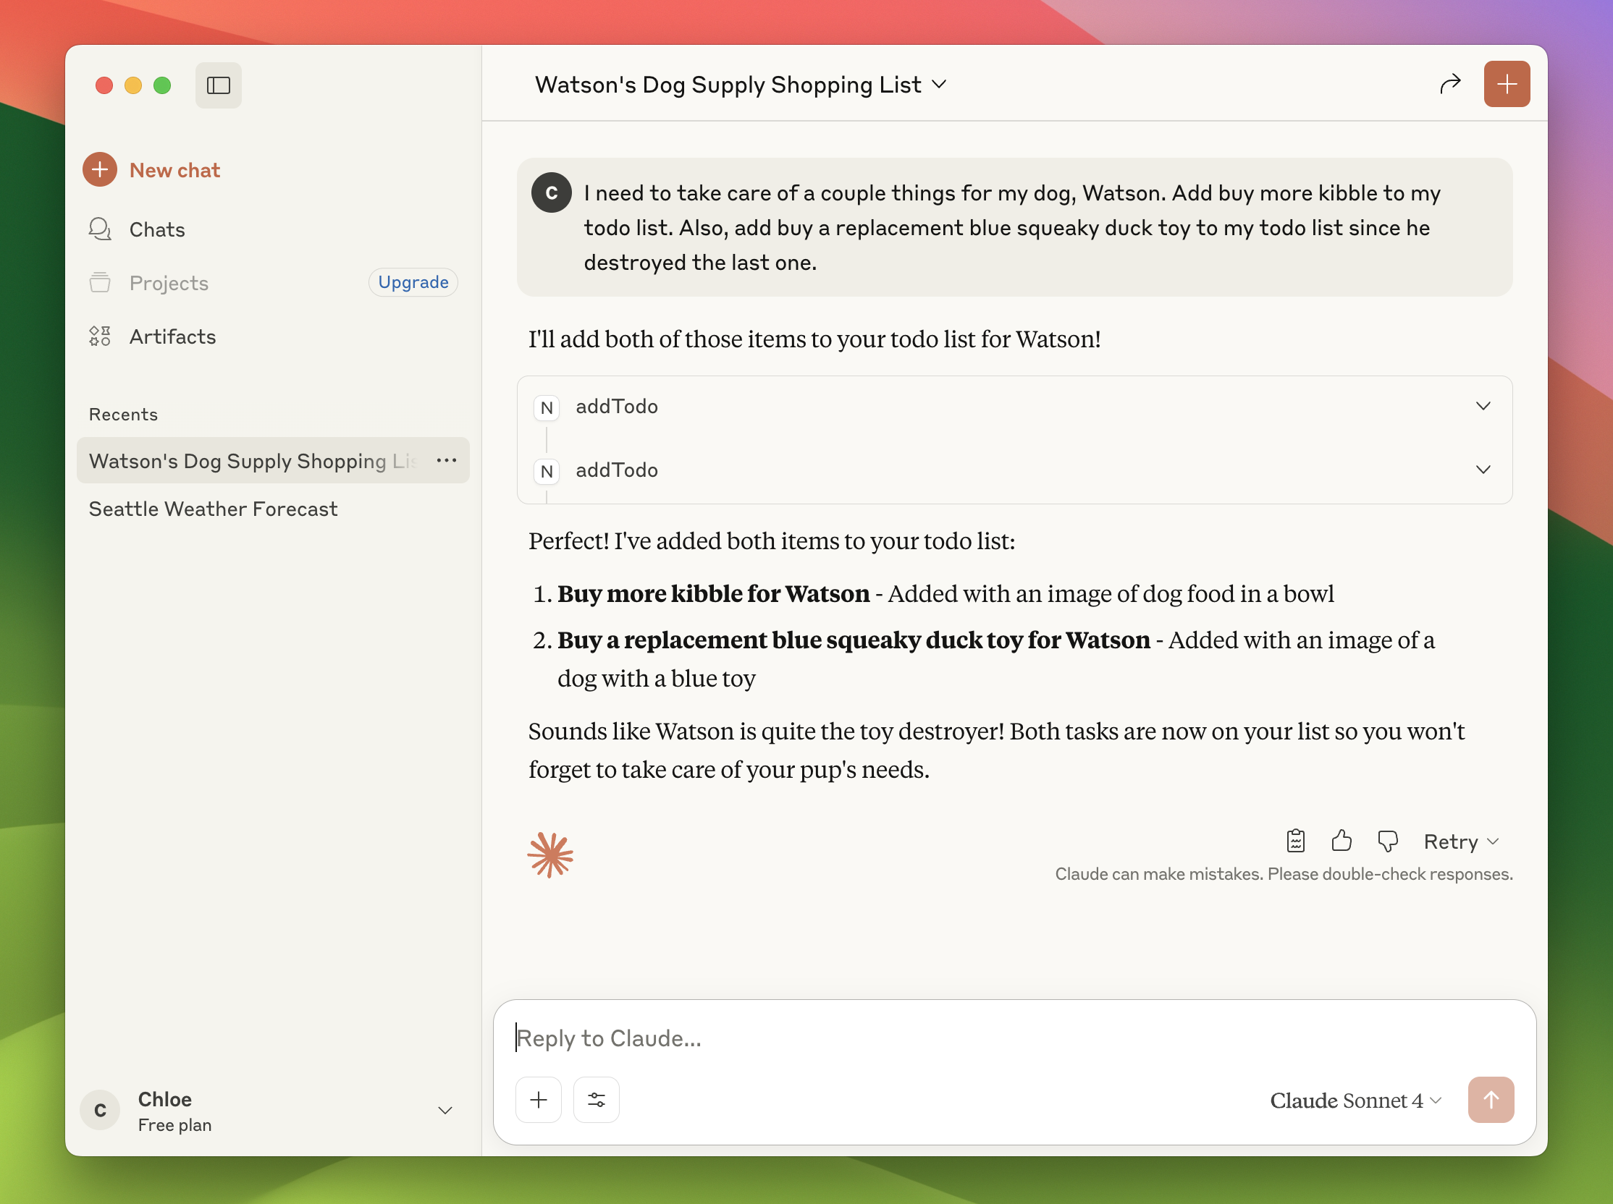Expand the second addTodo tool call
This screenshot has height=1204, width=1613.
click(1483, 470)
